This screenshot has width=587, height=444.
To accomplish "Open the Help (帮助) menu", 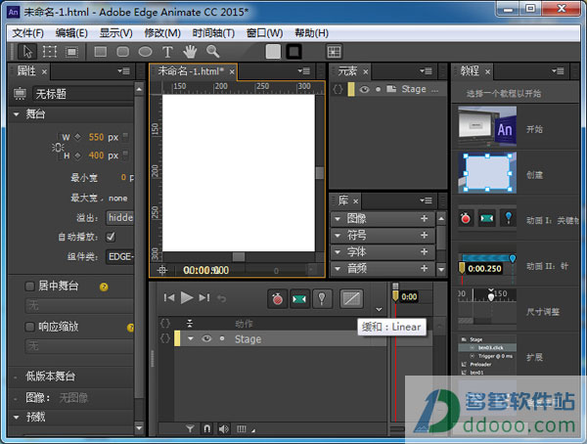I will (x=311, y=33).
